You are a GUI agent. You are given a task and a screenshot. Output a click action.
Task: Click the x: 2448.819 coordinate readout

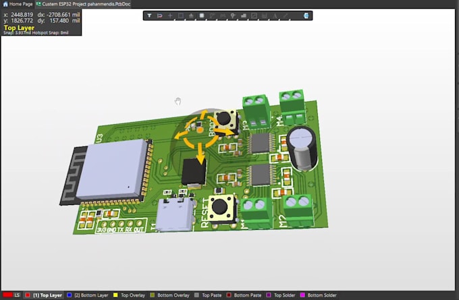[x=18, y=15]
